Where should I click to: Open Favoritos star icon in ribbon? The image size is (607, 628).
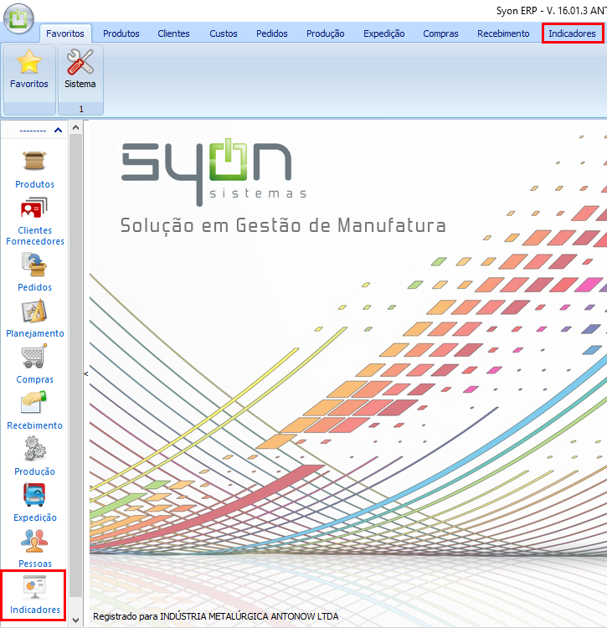pyautogui.click(x=29, y=63)
